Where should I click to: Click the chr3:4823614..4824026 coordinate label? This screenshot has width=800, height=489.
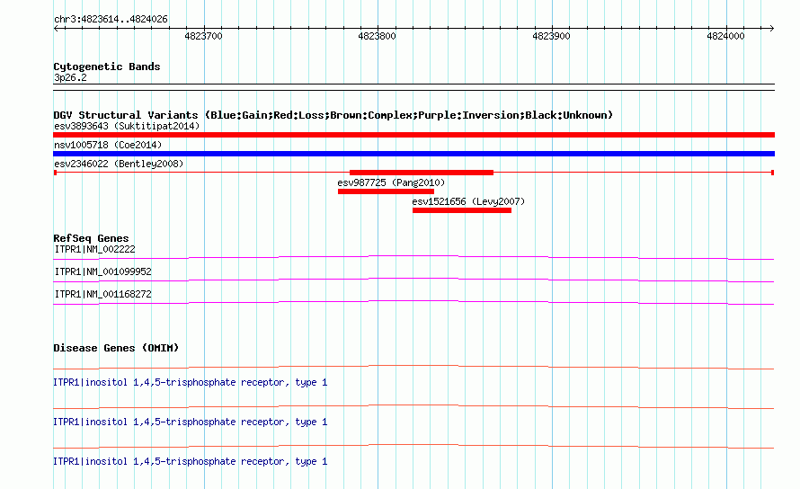(x=111, y=20)
